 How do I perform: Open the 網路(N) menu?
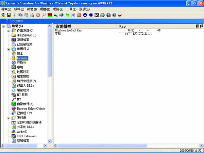[x=58, y=9]
